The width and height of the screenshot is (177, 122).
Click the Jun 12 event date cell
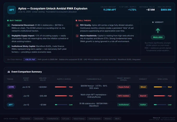point(26,105)
